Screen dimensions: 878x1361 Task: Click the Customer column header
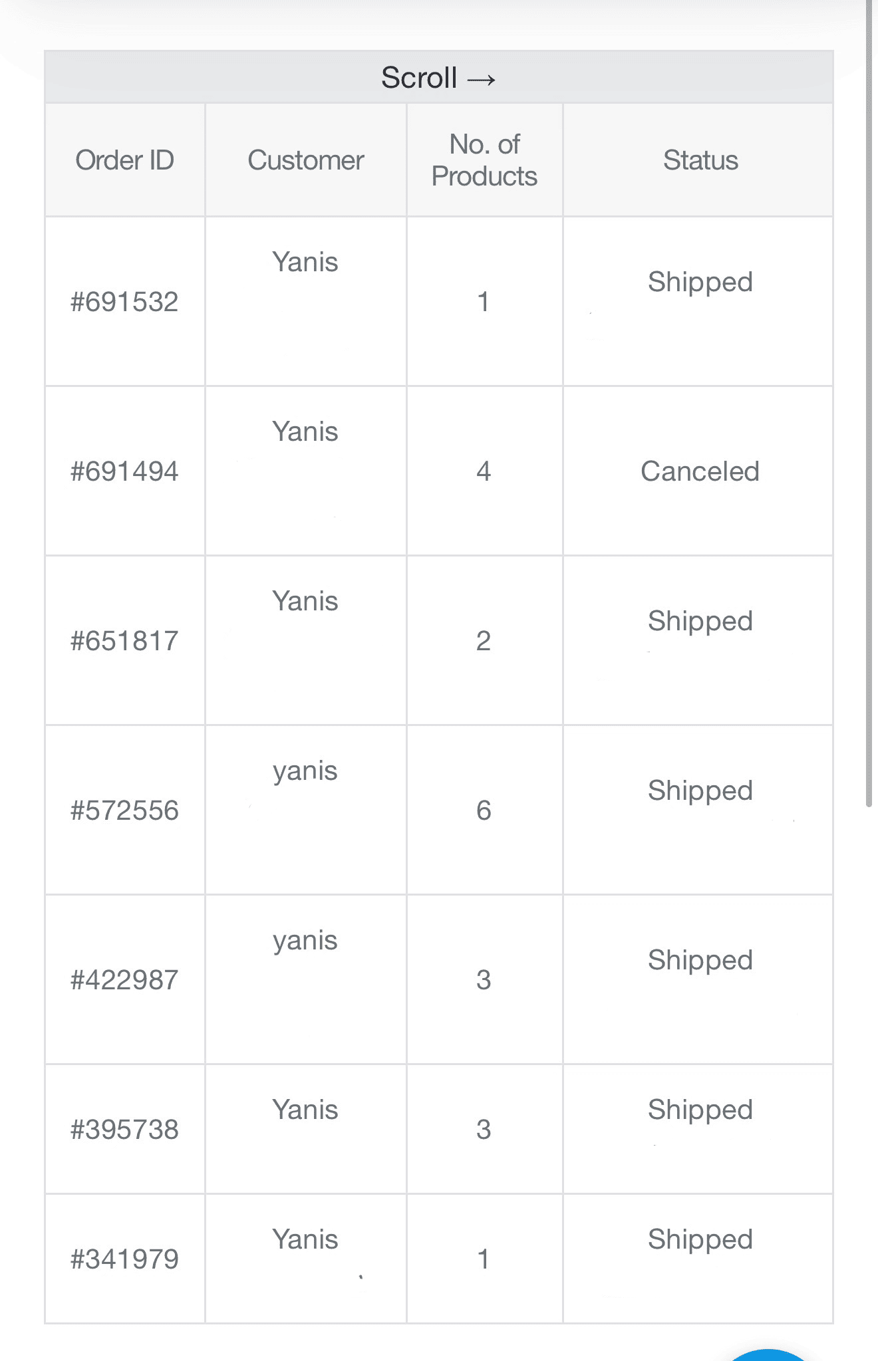[x=305, y=160]
